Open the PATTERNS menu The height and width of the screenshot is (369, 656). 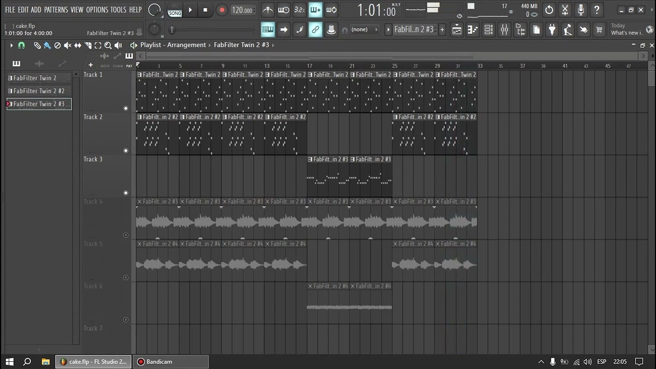56,10
